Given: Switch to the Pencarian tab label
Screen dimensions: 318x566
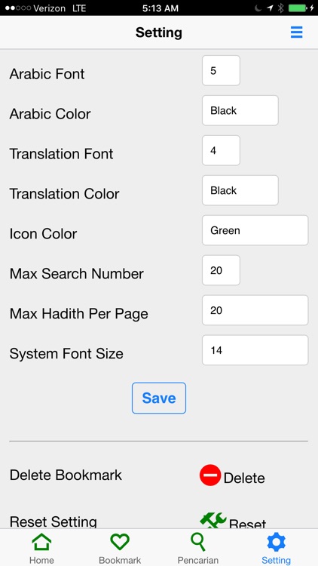Looking at the screenshot, I should [x=198, y=560].
